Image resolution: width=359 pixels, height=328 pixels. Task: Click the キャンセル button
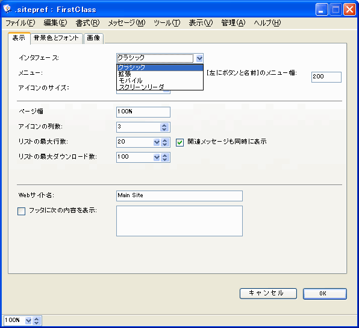pos(268,294)
